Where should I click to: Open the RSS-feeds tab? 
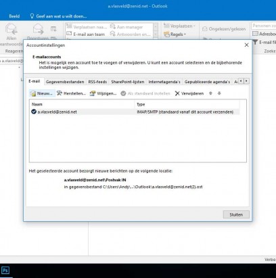[x=97, y=82]
